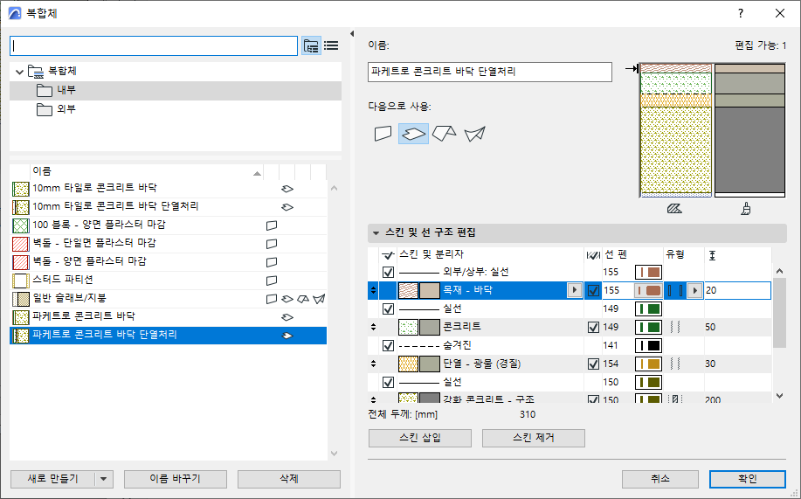Select 10mm 타일로 콘크리트 바닥 단열처리 composite
The image size is (801, 499).
click(x=168, y=207)
